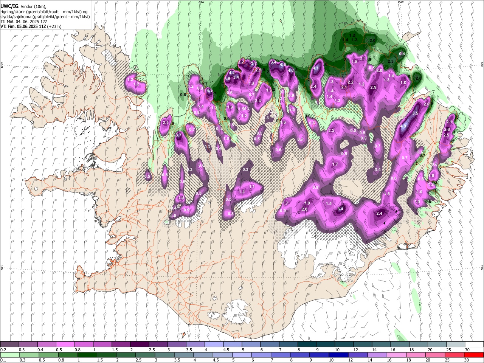This screenshot has width=484, height=363.
Task: Click the light lavender swatch labeled 4 in the upper legend row
Action: [x=214, y=344]
